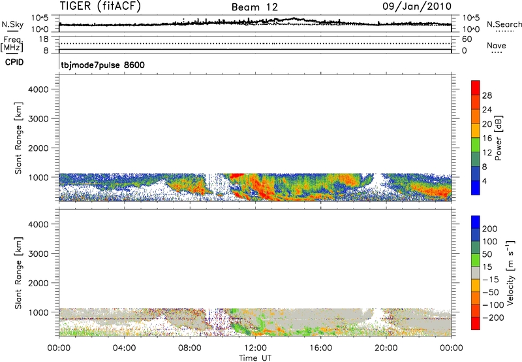This screenshot has width=522, height=362.
Task: Click the 'N.Search' legend label
Action: (504, 24)
